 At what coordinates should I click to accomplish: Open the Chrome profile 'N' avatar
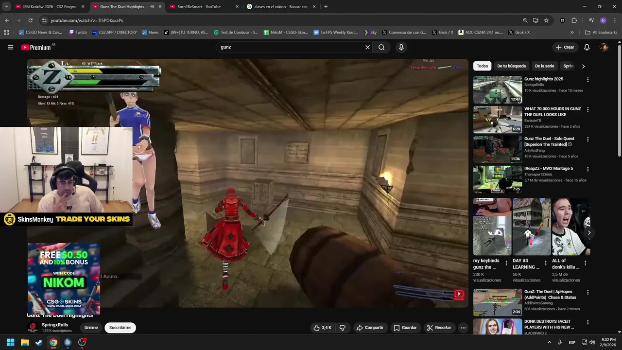click(603, 20)
